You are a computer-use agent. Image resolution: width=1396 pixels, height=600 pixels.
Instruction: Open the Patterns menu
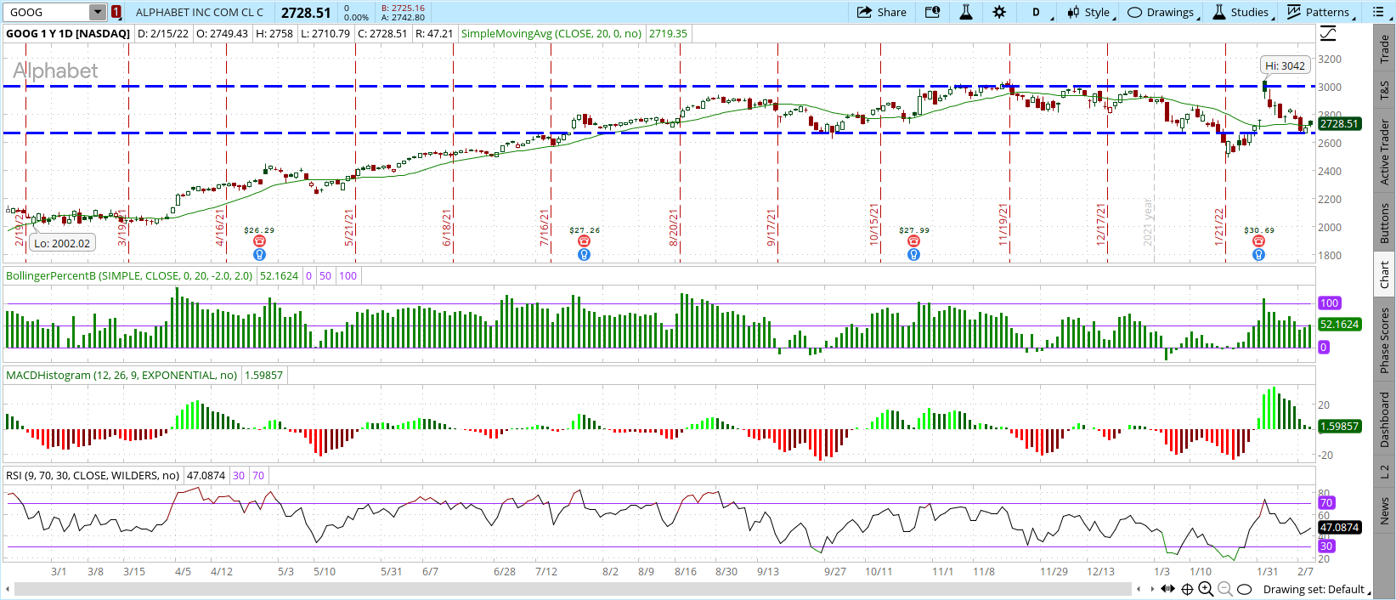click(1319, 12)
